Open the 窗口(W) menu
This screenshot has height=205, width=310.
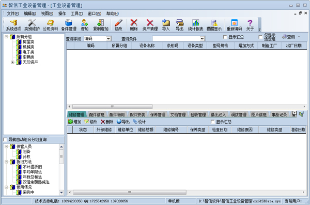point(95,13)
